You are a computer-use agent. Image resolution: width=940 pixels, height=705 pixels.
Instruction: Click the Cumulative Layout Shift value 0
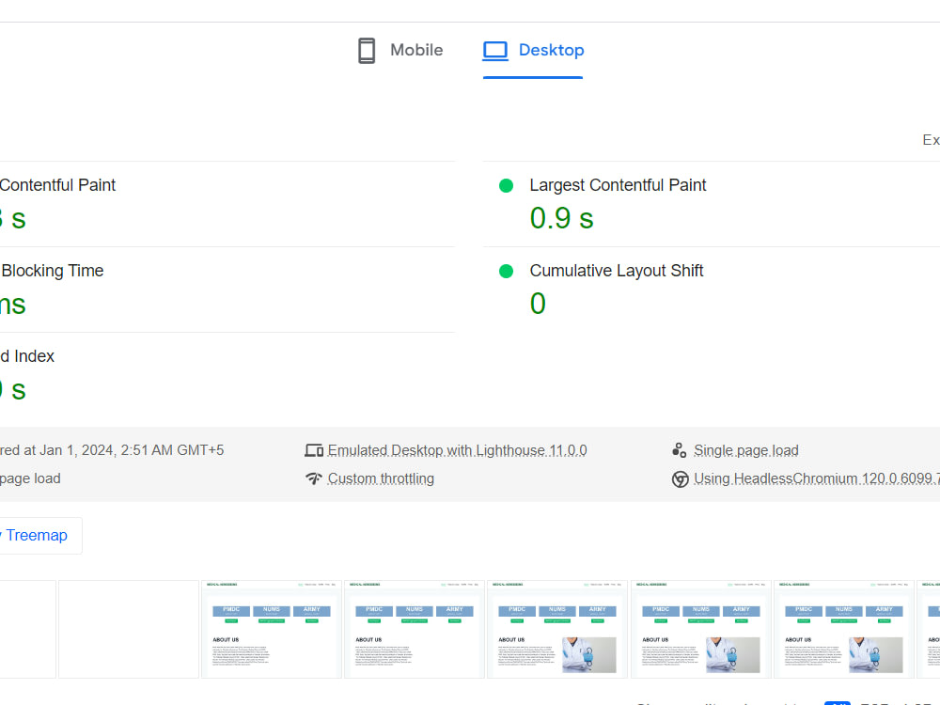click(538, 304)
